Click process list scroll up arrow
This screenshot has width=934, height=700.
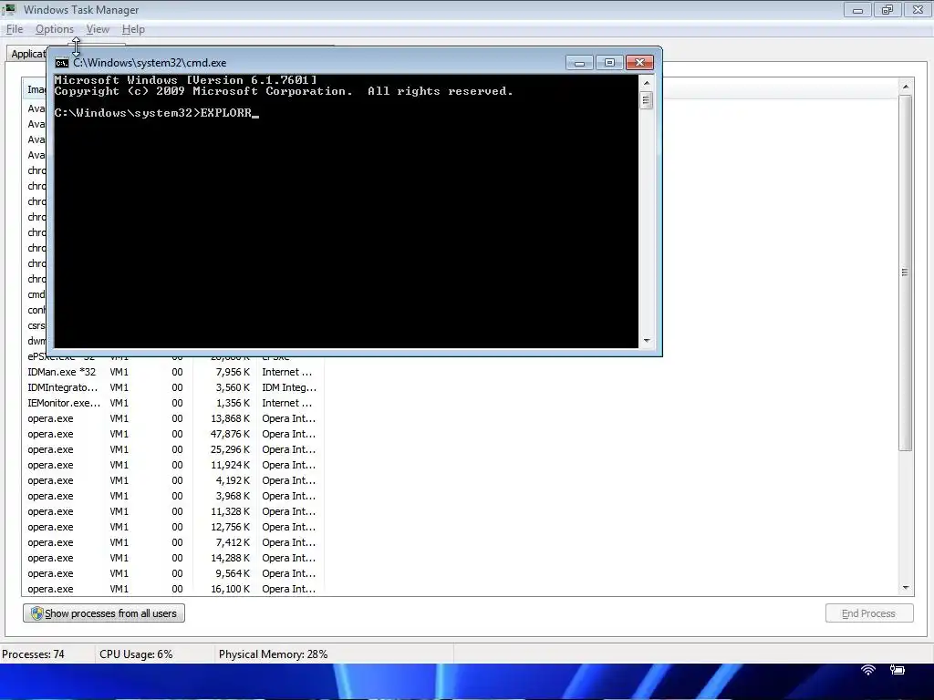pyautogui.click(x=906, y=87)
